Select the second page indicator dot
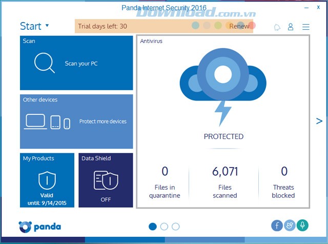Viewport: 328px width, 244px height. 164,226
